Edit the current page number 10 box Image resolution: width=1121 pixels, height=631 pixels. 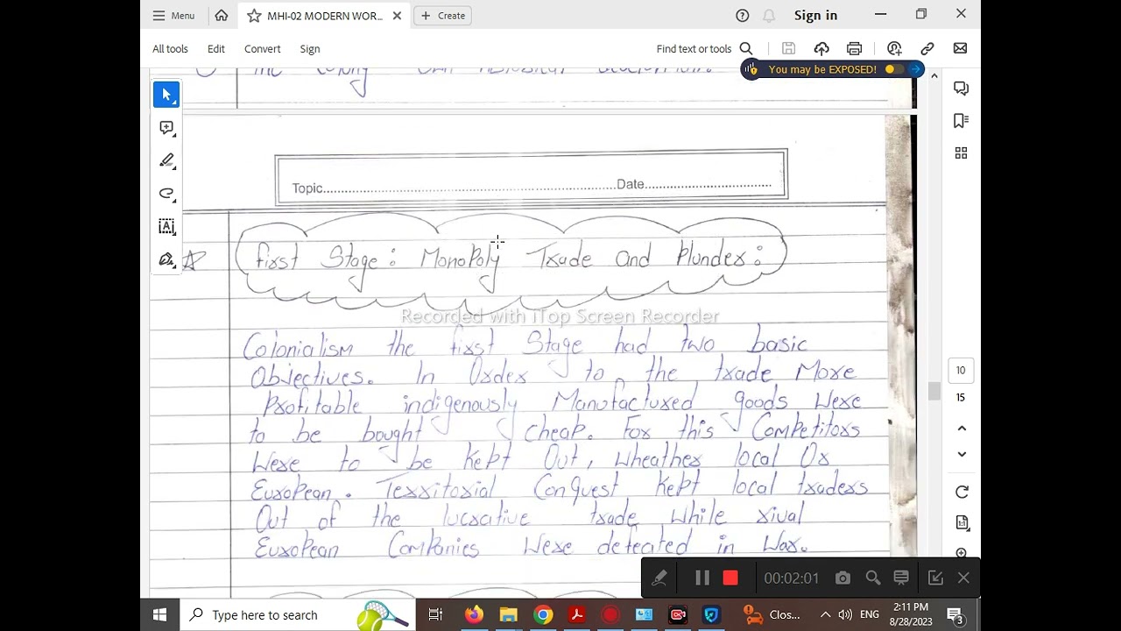point(961,371)
